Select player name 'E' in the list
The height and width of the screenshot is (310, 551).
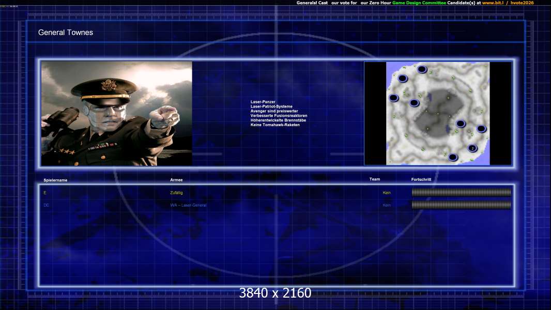tap(45, 193)
